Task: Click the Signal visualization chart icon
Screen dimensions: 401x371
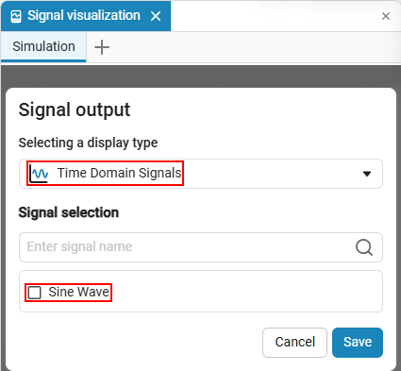Action: click(16, 16)
